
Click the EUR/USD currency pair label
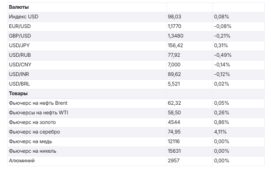click(x=20, y=26)
